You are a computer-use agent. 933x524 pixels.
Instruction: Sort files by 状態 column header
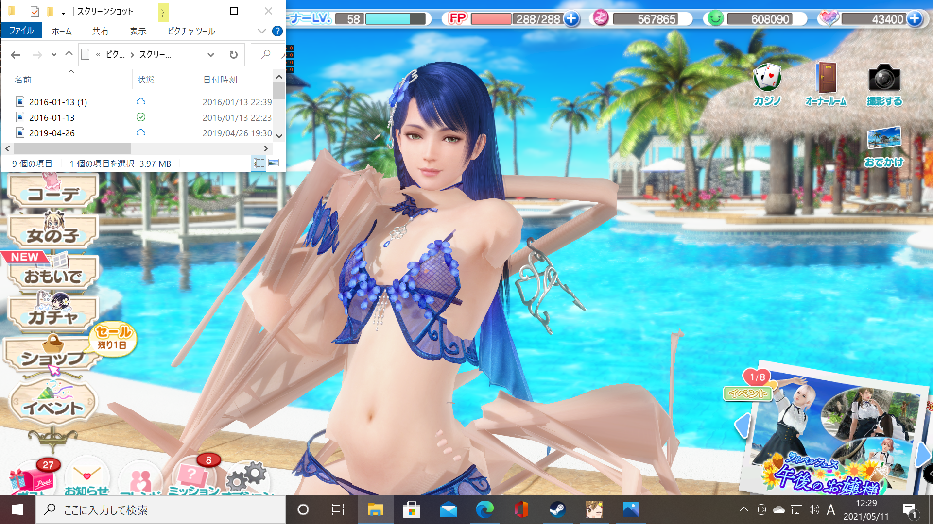[x=165, y=79]
